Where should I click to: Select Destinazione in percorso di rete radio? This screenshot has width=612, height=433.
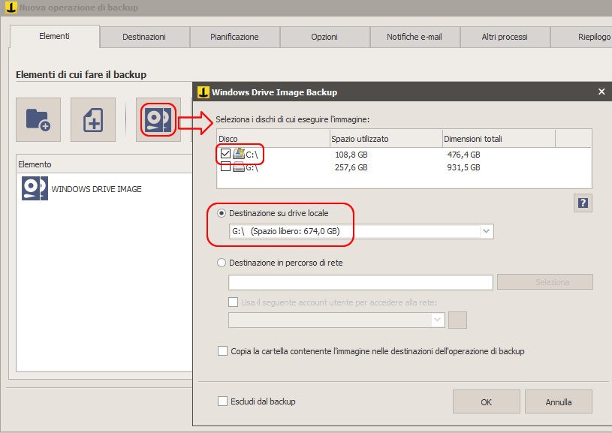[222, 263]
